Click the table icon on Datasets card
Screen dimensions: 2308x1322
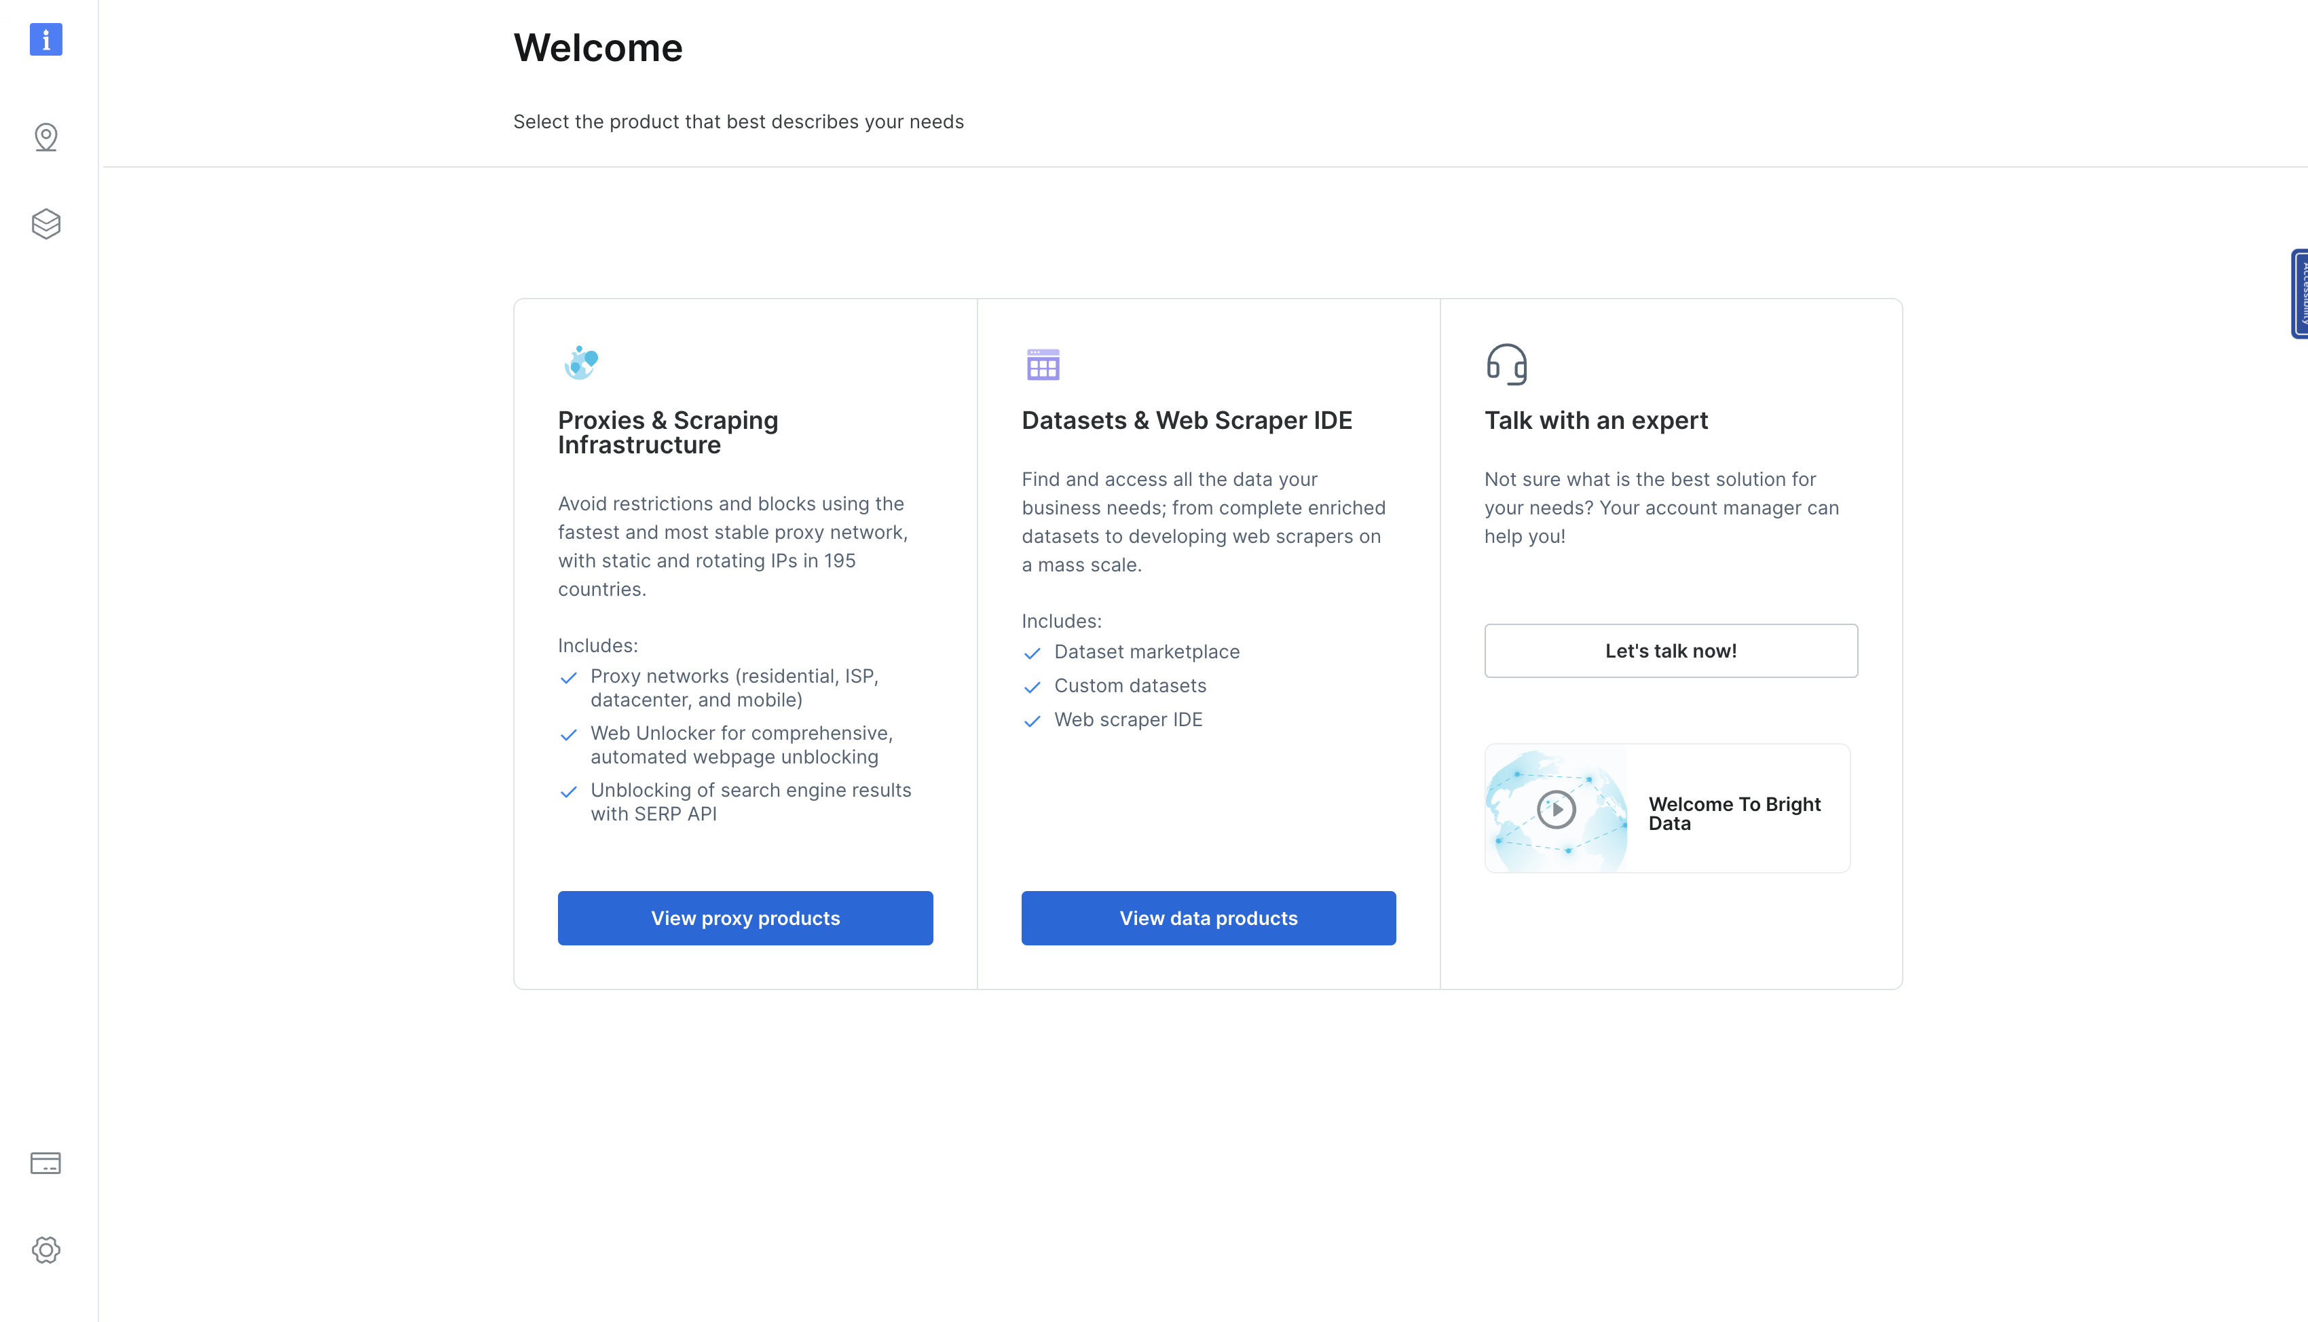(1043, 364)
